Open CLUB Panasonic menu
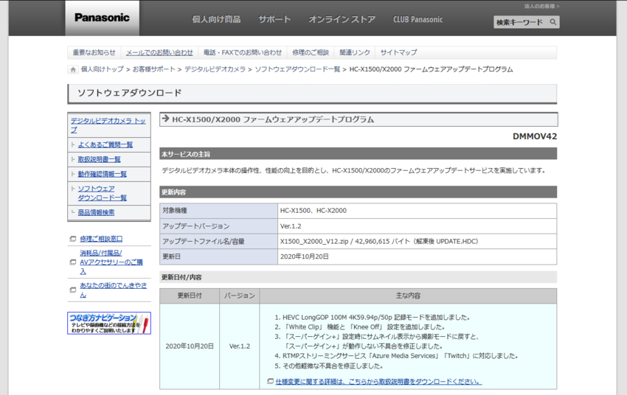The height and width of the screenshot is (395, 627). pos(418,19)
